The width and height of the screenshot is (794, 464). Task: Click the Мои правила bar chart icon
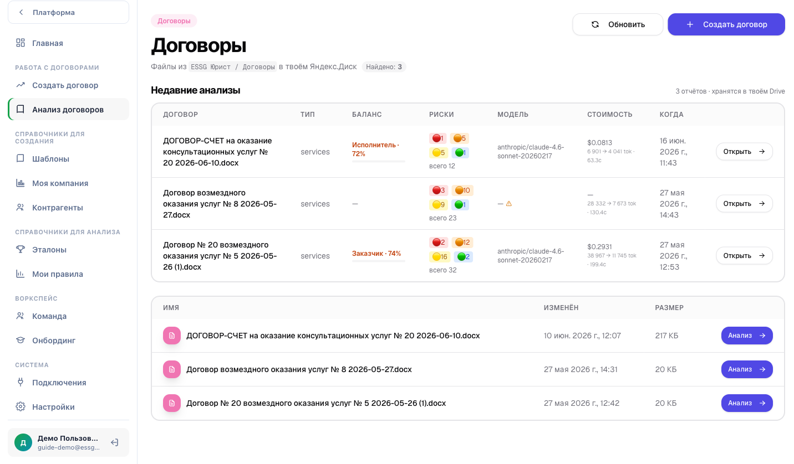(21, 274)
